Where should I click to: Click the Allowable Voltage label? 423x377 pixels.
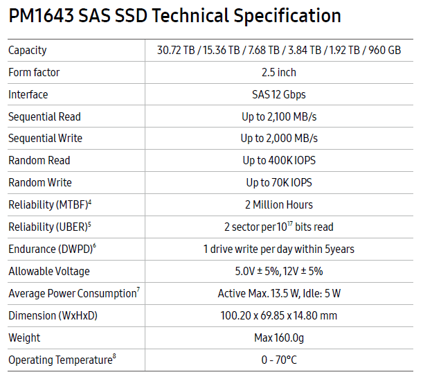(x=49, y=272)
